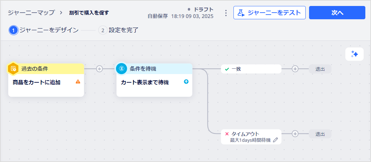The image size is (371, 162).
Task: Click the 条件を待機 circular node icon
Action: coord(121,69)
